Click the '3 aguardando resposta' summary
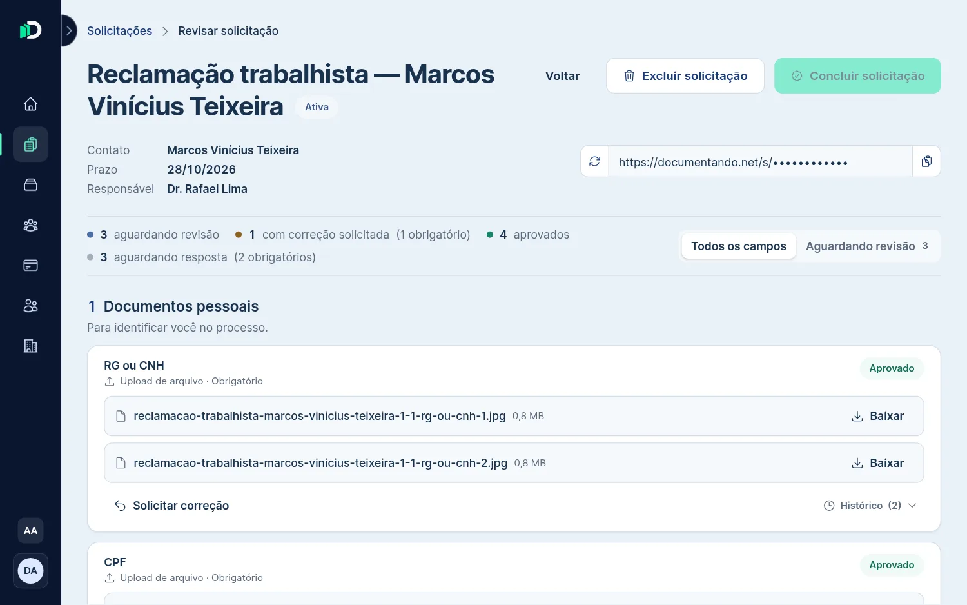The width and height of the screenshot is (967, 605). click(202, 257)
